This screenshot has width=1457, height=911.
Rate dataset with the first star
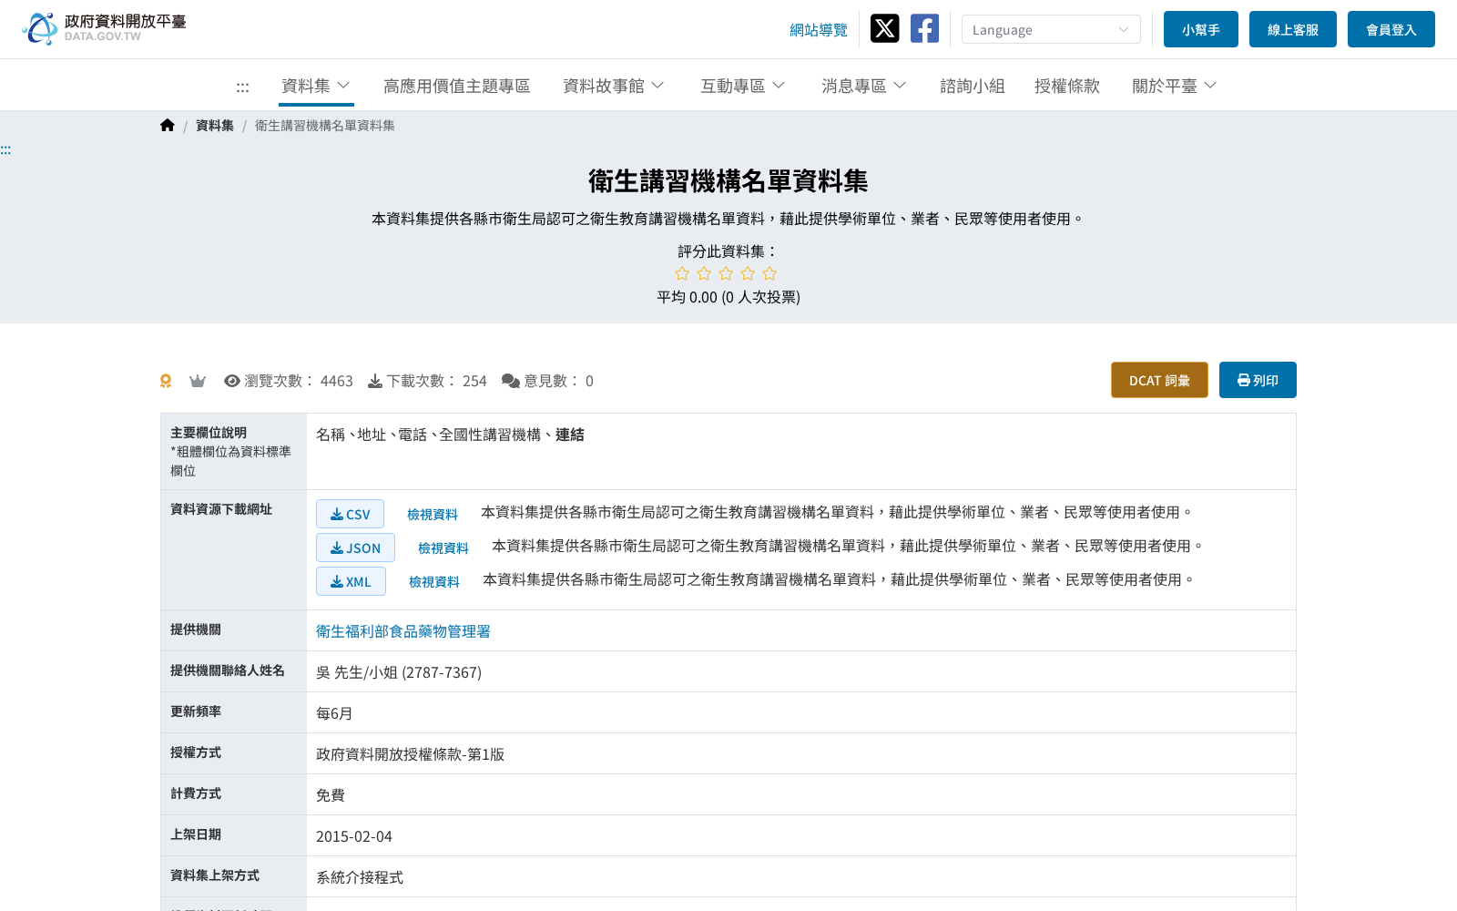tap(682, 273)
